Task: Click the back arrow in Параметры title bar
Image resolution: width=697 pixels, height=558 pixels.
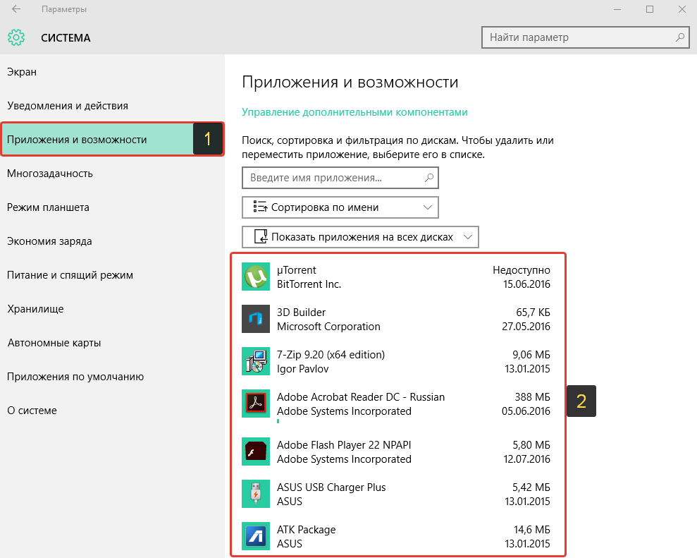Action: pyautogui.click(x=16, y=9)
